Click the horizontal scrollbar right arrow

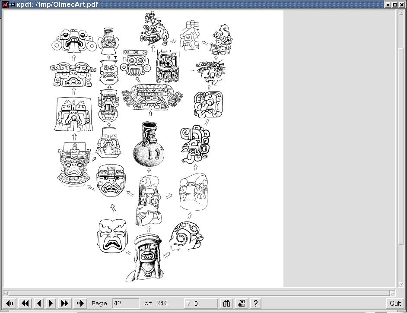click(392, 293)
